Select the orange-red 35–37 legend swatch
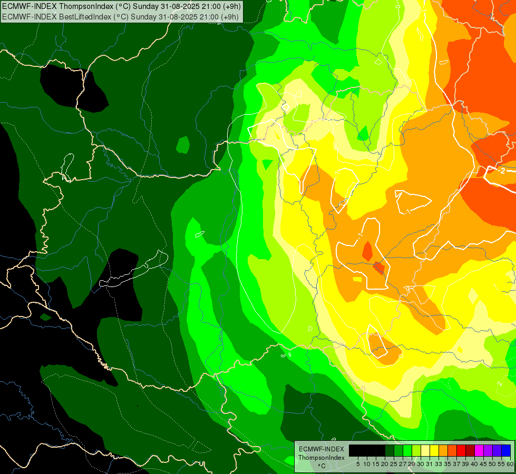Image resolution: width=516 pixels, height=474 pixels. (x=452, y=450)
